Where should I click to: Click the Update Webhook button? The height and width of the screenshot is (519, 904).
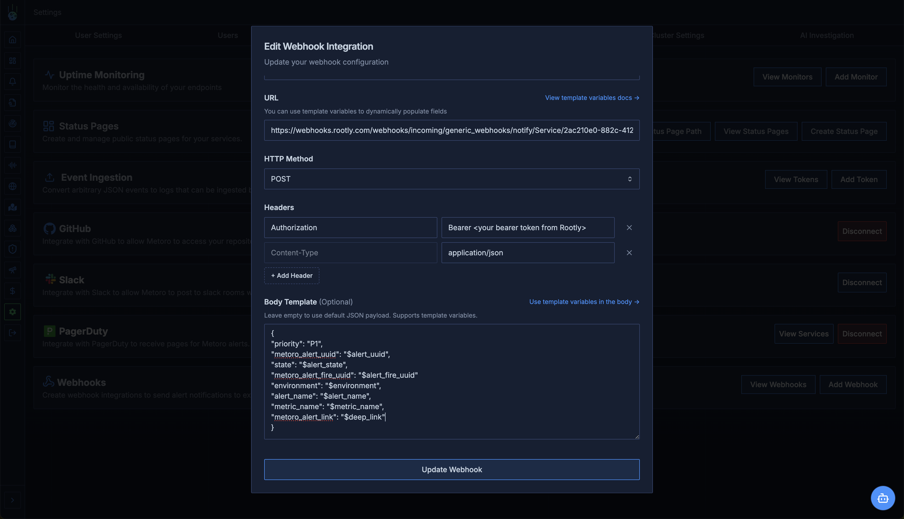click(451, 470)
